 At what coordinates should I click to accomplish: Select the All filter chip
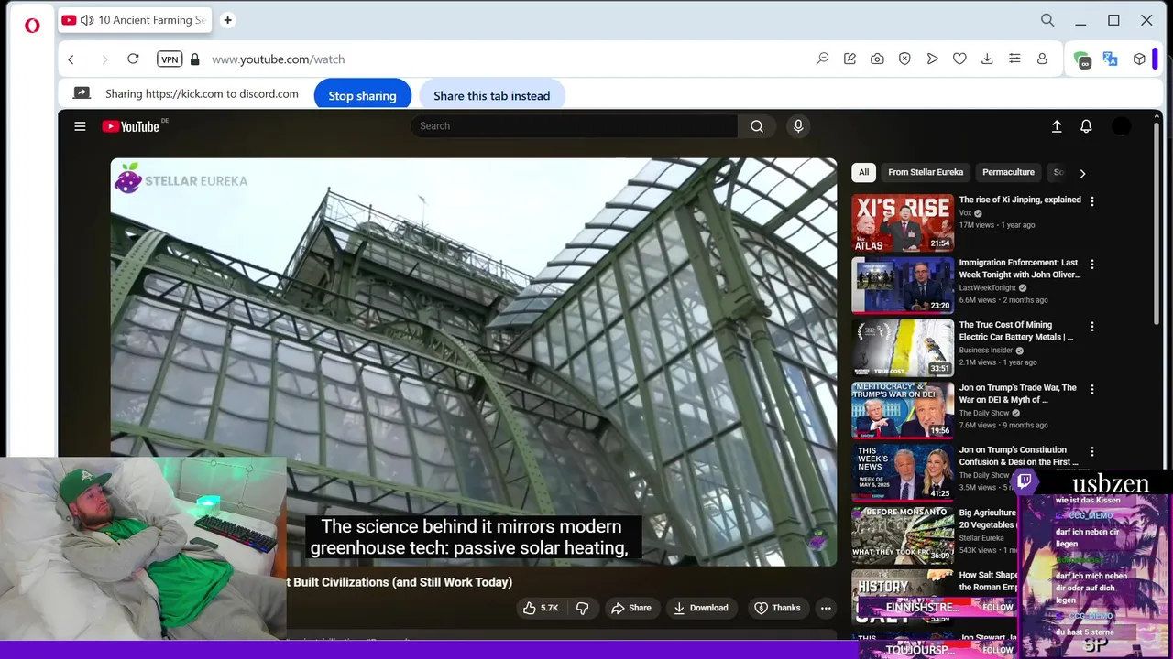click(863, 172)
